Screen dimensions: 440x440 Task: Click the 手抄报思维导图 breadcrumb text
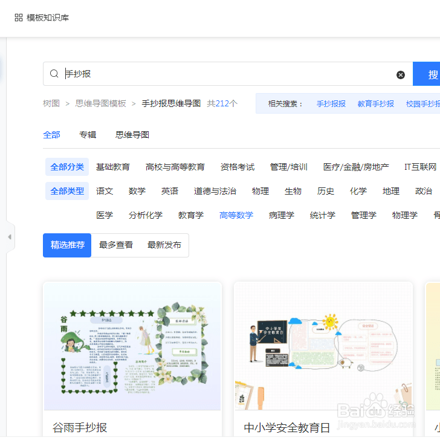click(x=171, y=103)
